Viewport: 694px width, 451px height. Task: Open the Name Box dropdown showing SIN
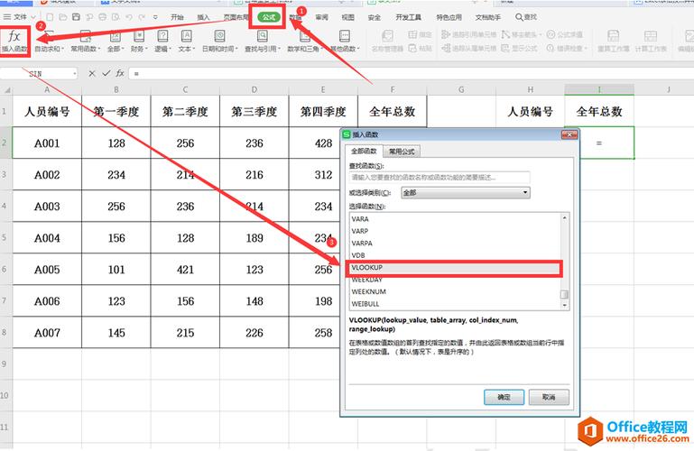pyautogui.click(x=74, y=73)
